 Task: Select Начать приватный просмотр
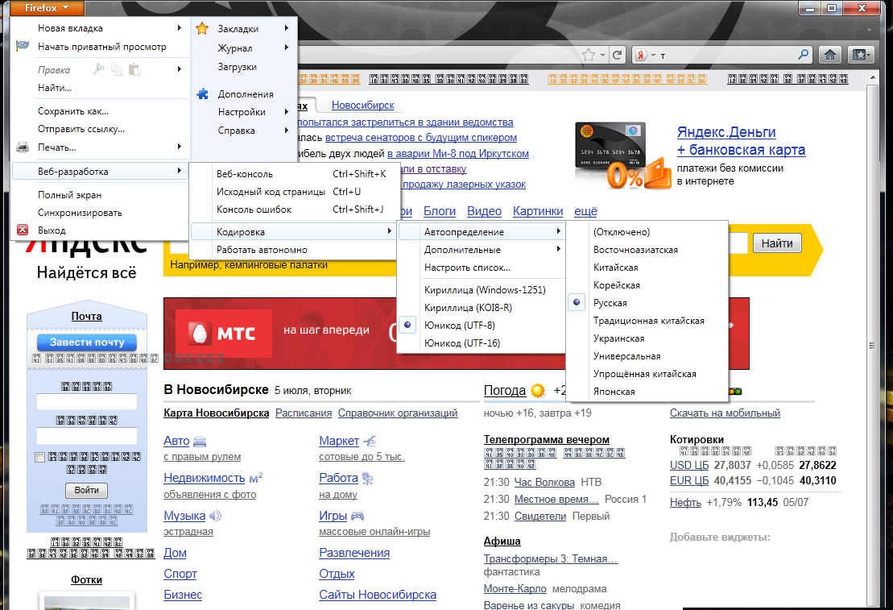click(101, 47)
